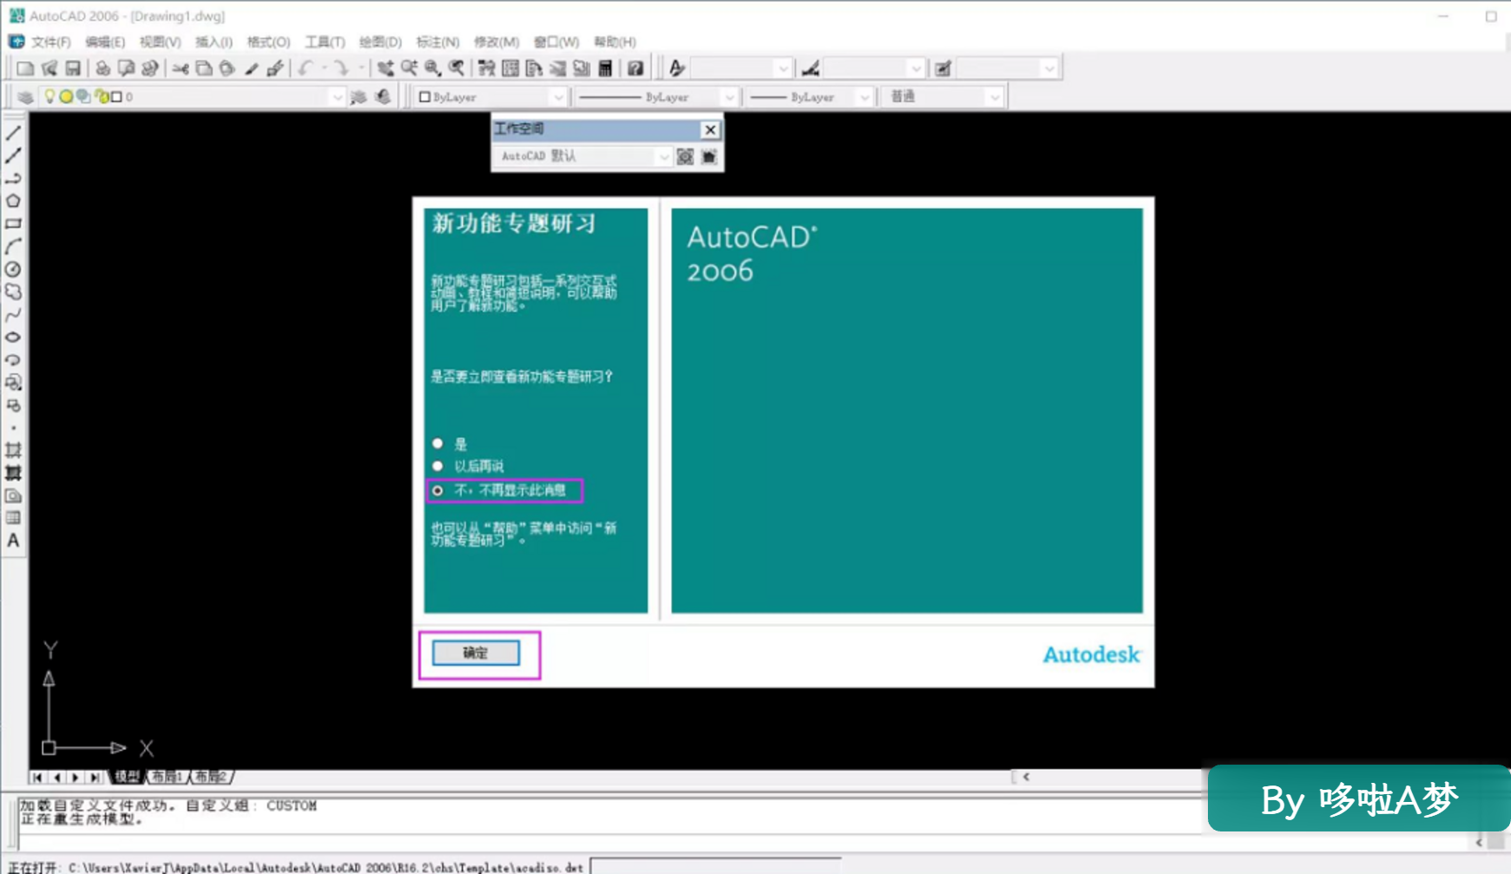Open the 工具(T) menu
1511x874 pixels.
click(x=325, y=42)
